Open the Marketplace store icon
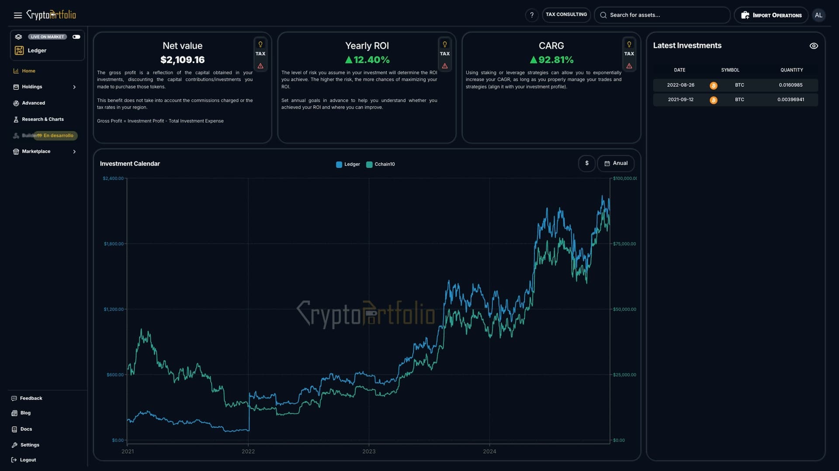The image size is (839, 471). click(16, 151)
